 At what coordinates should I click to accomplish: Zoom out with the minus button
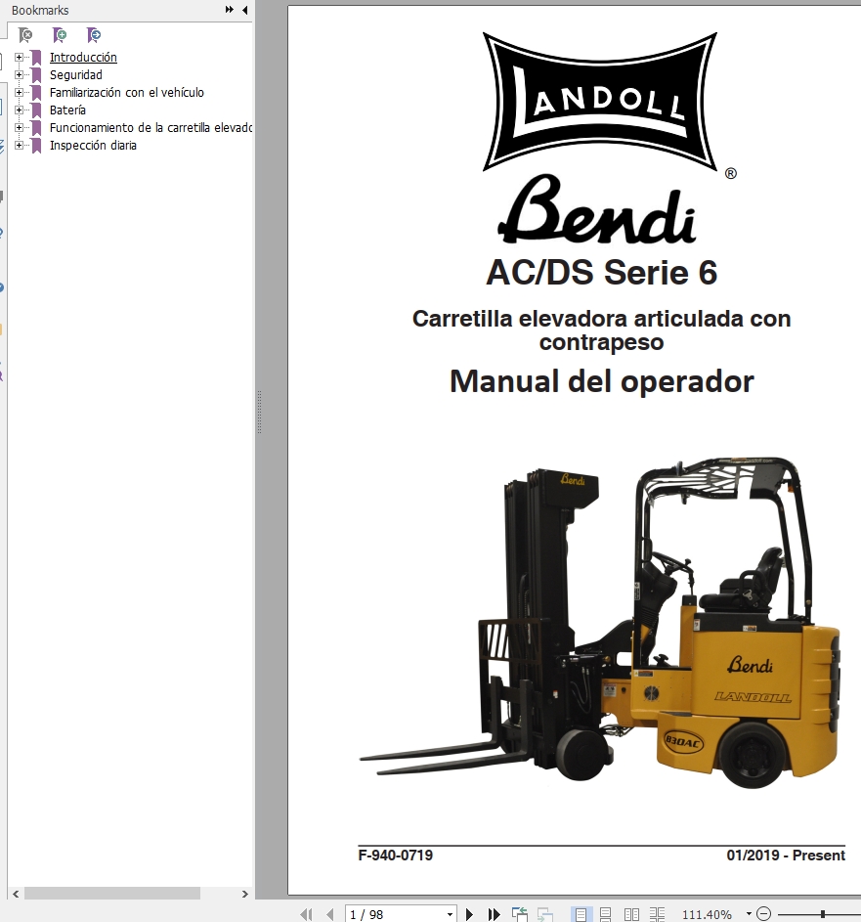point(763,914)
